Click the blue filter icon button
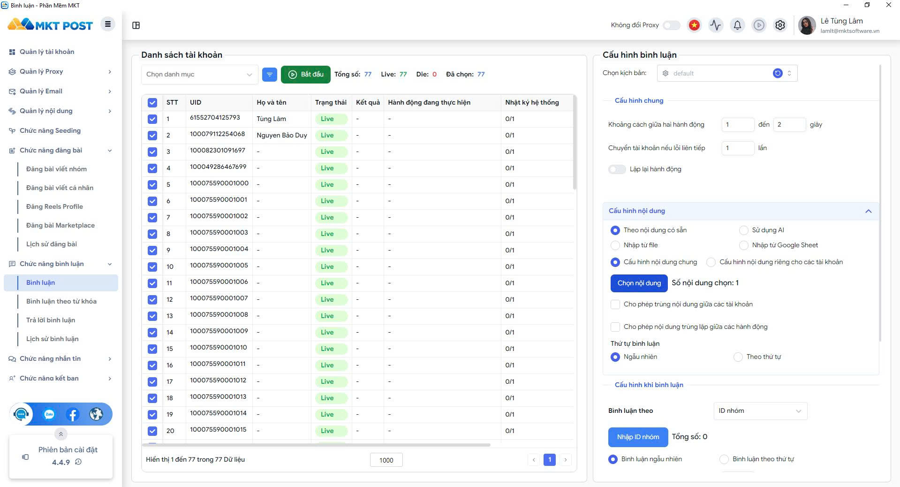The height and width of the screenshot is (487, 900). 269,74
